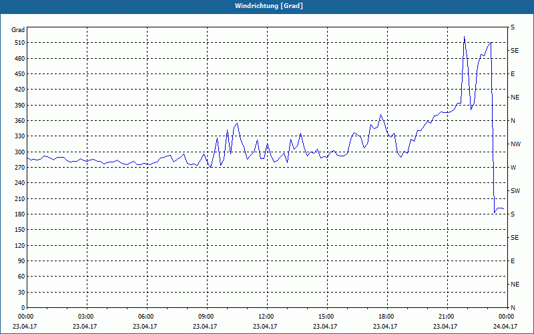Select the W compass label on right axis
The height and width of the screenshot is (334, 534).
[513, 168]
